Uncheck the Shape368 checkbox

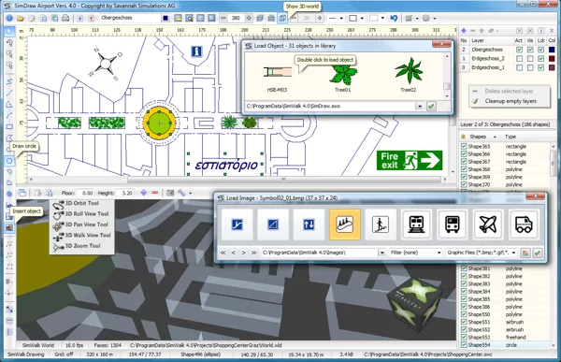(464, 169)
